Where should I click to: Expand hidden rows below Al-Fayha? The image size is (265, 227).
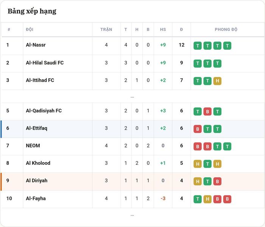pyautogui.click(x=132, y=215)
